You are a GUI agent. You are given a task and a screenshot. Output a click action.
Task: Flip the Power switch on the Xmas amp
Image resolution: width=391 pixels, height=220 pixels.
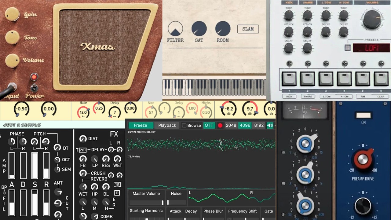point(34,88)
